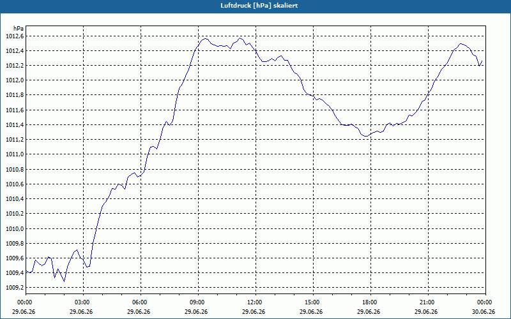The image size is (511, 319).
Task: Click the 1009,2 axis label
Action: 15,288
